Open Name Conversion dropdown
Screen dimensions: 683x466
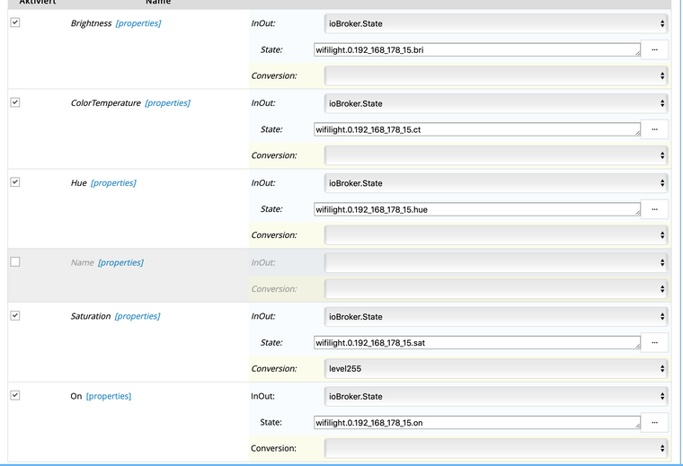(496, 289)
